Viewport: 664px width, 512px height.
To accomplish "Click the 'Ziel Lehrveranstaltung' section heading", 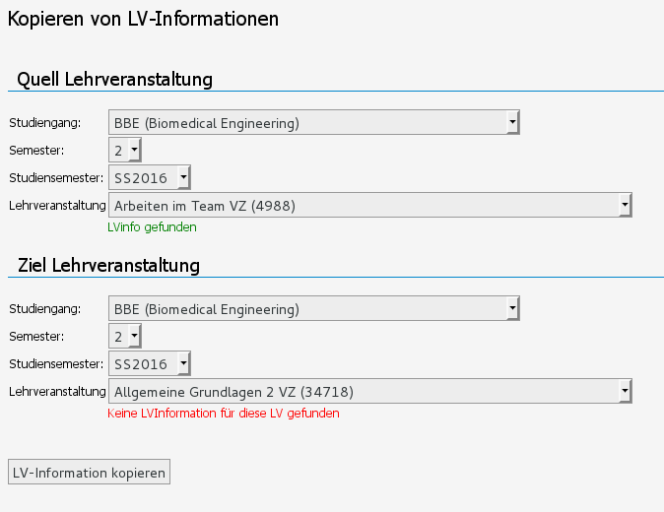I will [x=108, y=265].
